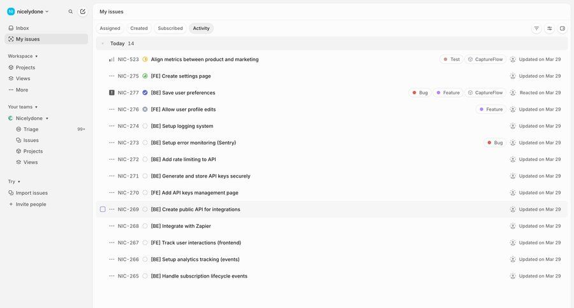Open issue Align metrics between product and marketing

point(205,59)
